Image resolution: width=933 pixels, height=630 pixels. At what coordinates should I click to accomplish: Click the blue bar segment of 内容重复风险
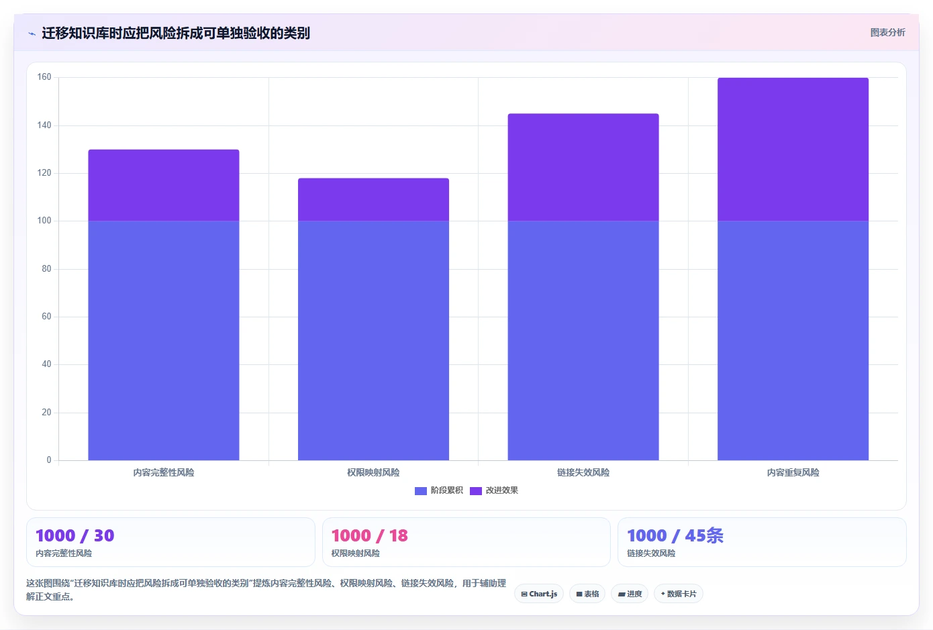[793, 341]
